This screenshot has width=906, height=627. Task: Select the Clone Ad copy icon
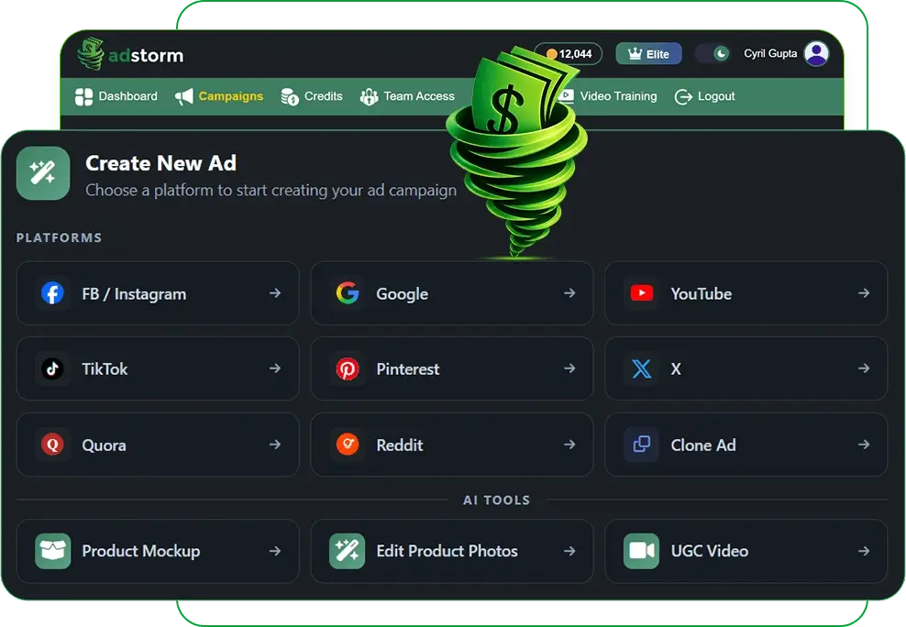641,444
